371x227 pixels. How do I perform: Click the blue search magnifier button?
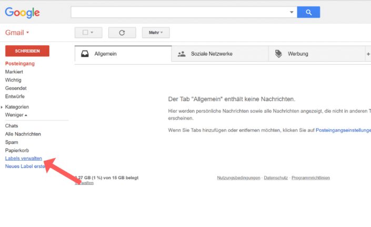coord(308,12)
